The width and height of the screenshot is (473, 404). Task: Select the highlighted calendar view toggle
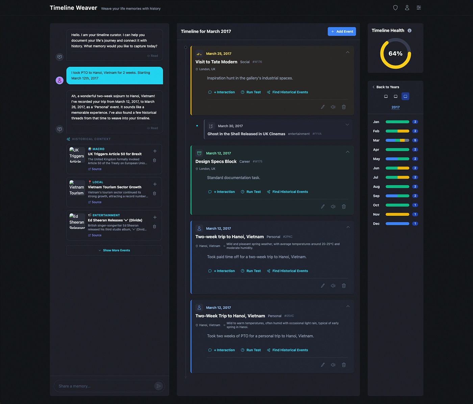[x=405, y=96]
